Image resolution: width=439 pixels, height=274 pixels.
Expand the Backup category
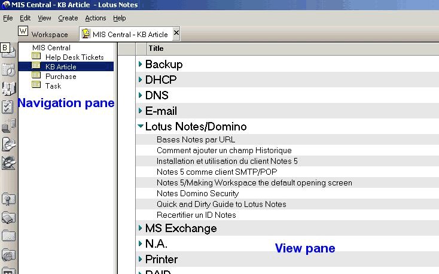click(141, 64)
